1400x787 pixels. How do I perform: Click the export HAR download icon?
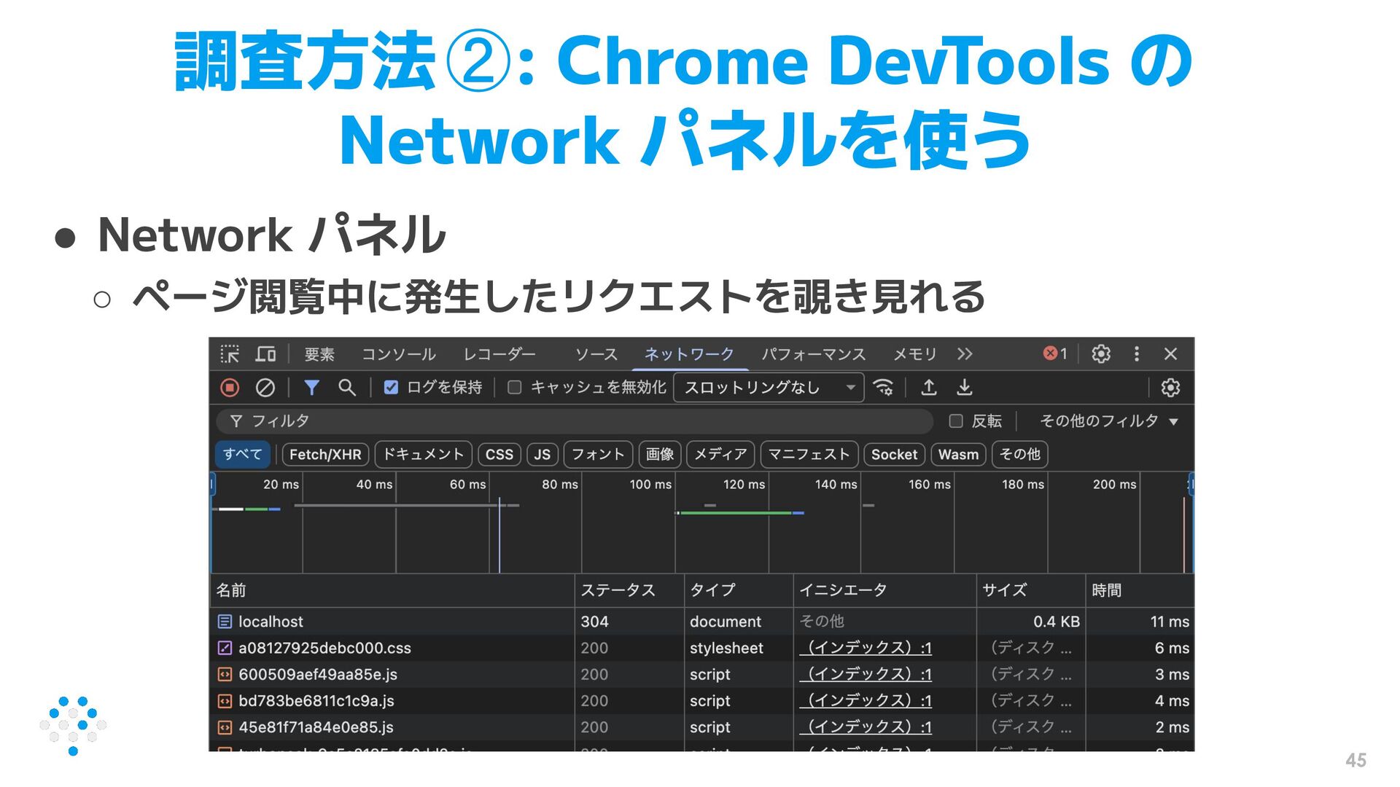pos(964,388)
